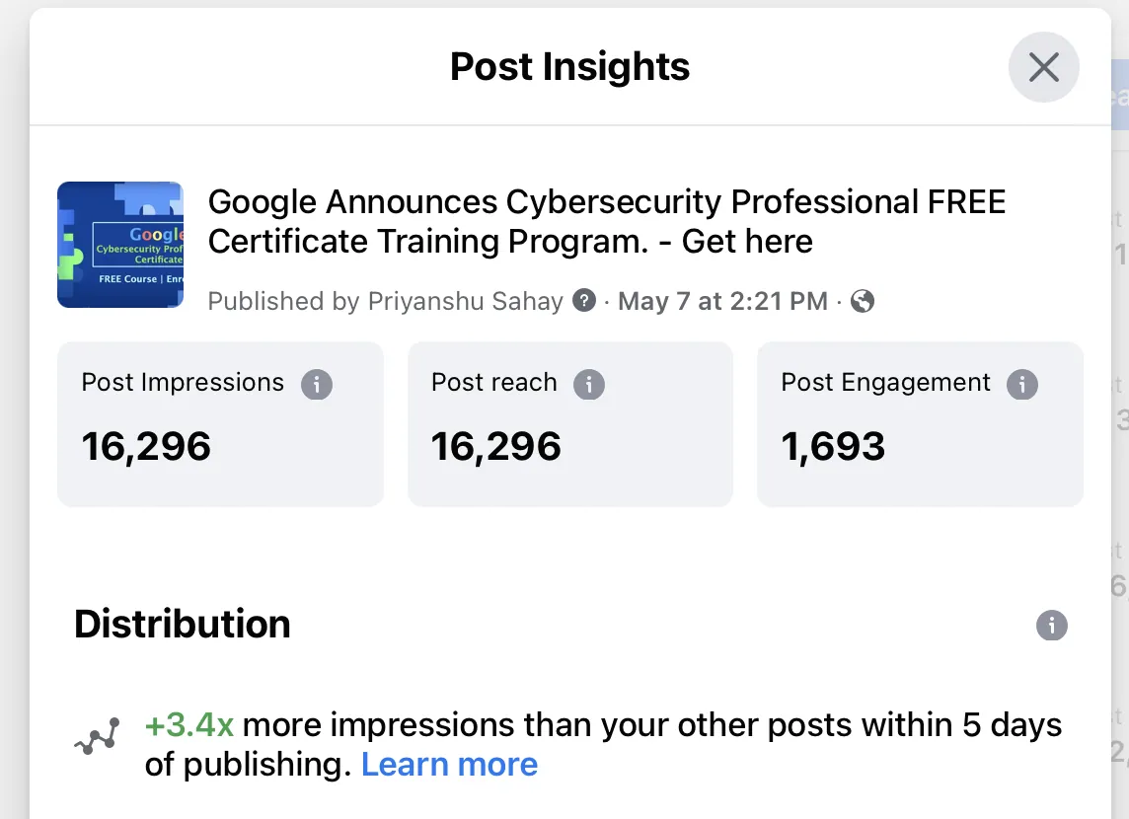This screenshot has height=819, width=1129.
Task: Select the publisher name Priyanshu Sahay
Action: click(465, 301)
